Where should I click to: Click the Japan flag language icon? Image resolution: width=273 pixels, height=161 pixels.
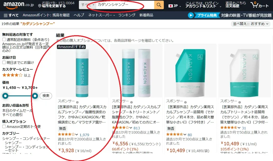point(171,6)
